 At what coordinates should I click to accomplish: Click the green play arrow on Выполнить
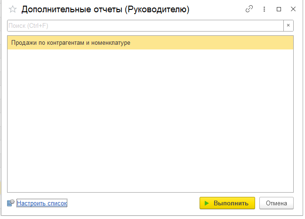(207, 203)
